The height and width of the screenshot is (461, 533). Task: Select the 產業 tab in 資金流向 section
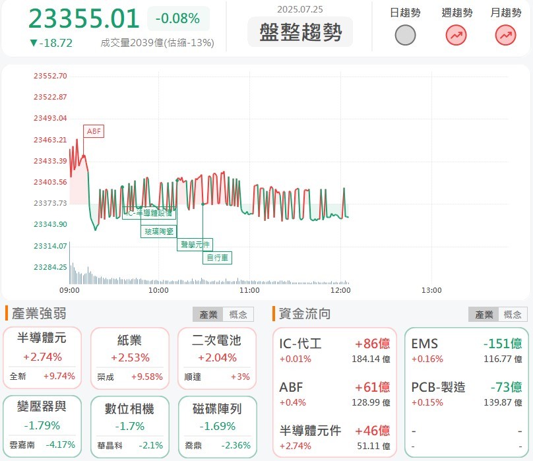coord(484,315)
